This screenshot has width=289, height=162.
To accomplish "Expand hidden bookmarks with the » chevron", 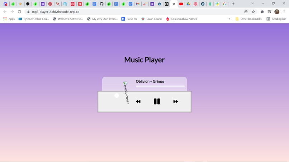I will pos(229,19).
